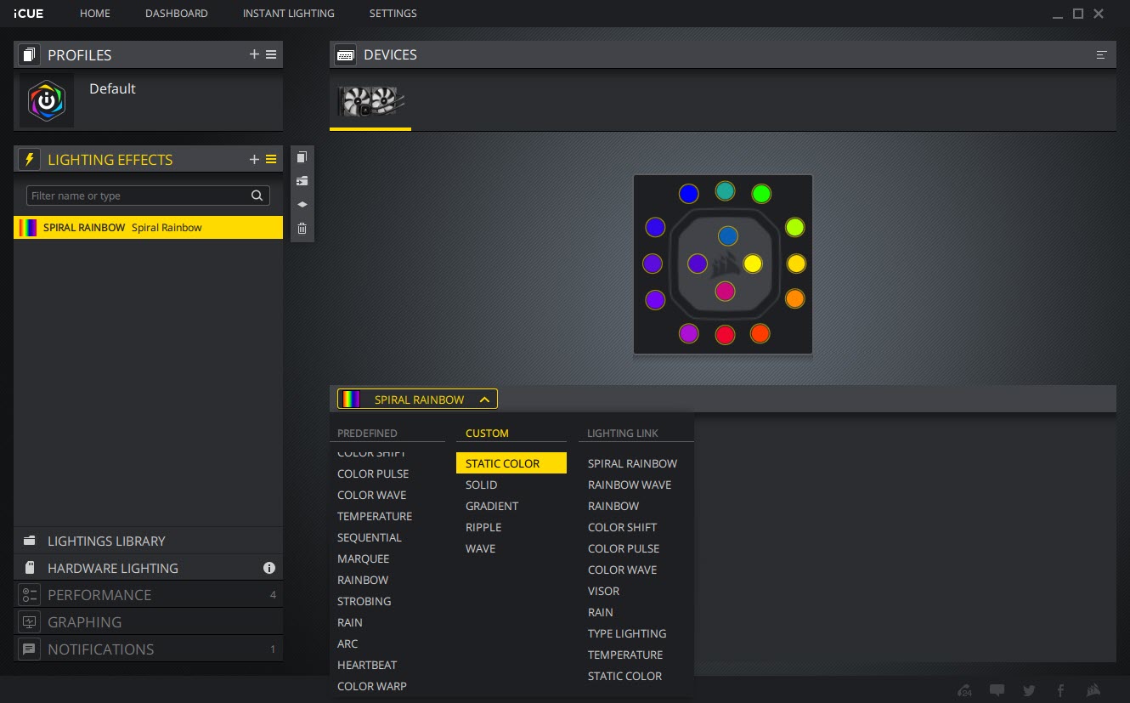Click the hardware lighting info icon
The height and width of the screenshot is (703, 1130).
[x=269, y=568]
